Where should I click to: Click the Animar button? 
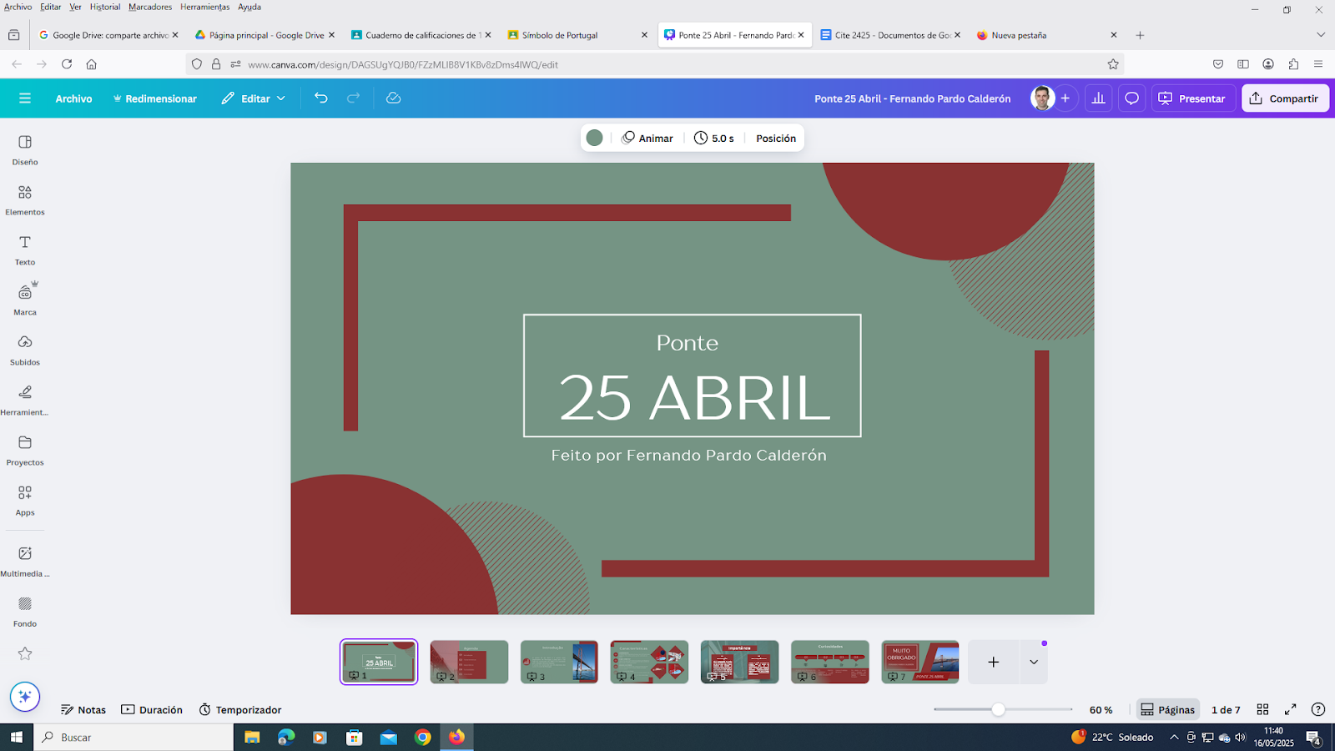pyautogui.click(x=647, y=138)
